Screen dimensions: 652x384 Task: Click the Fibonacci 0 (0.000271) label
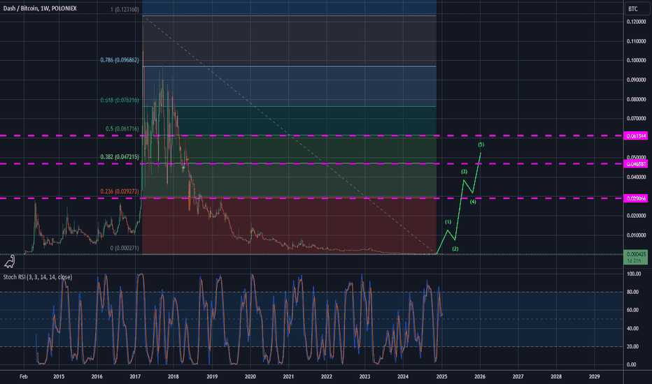point(125,248)
